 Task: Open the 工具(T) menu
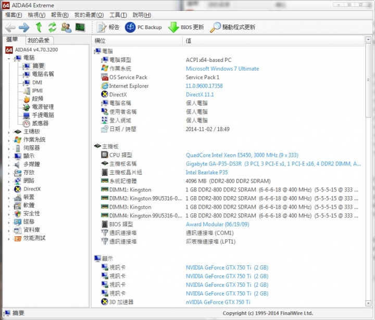118,15
